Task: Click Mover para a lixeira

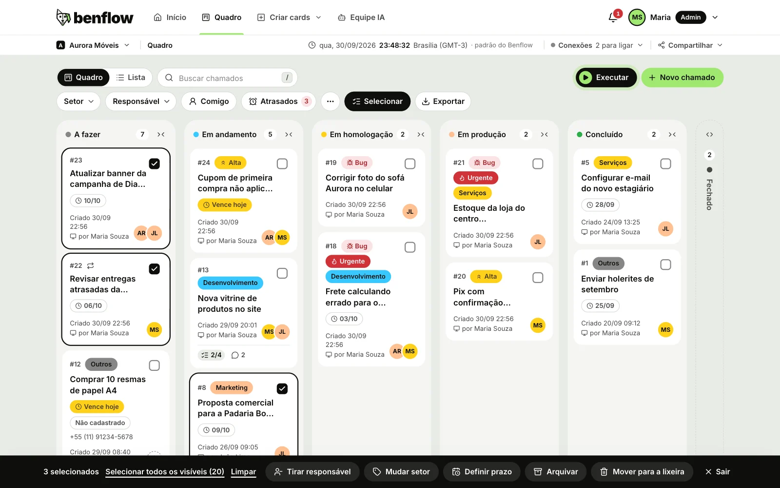Action: 642,472
